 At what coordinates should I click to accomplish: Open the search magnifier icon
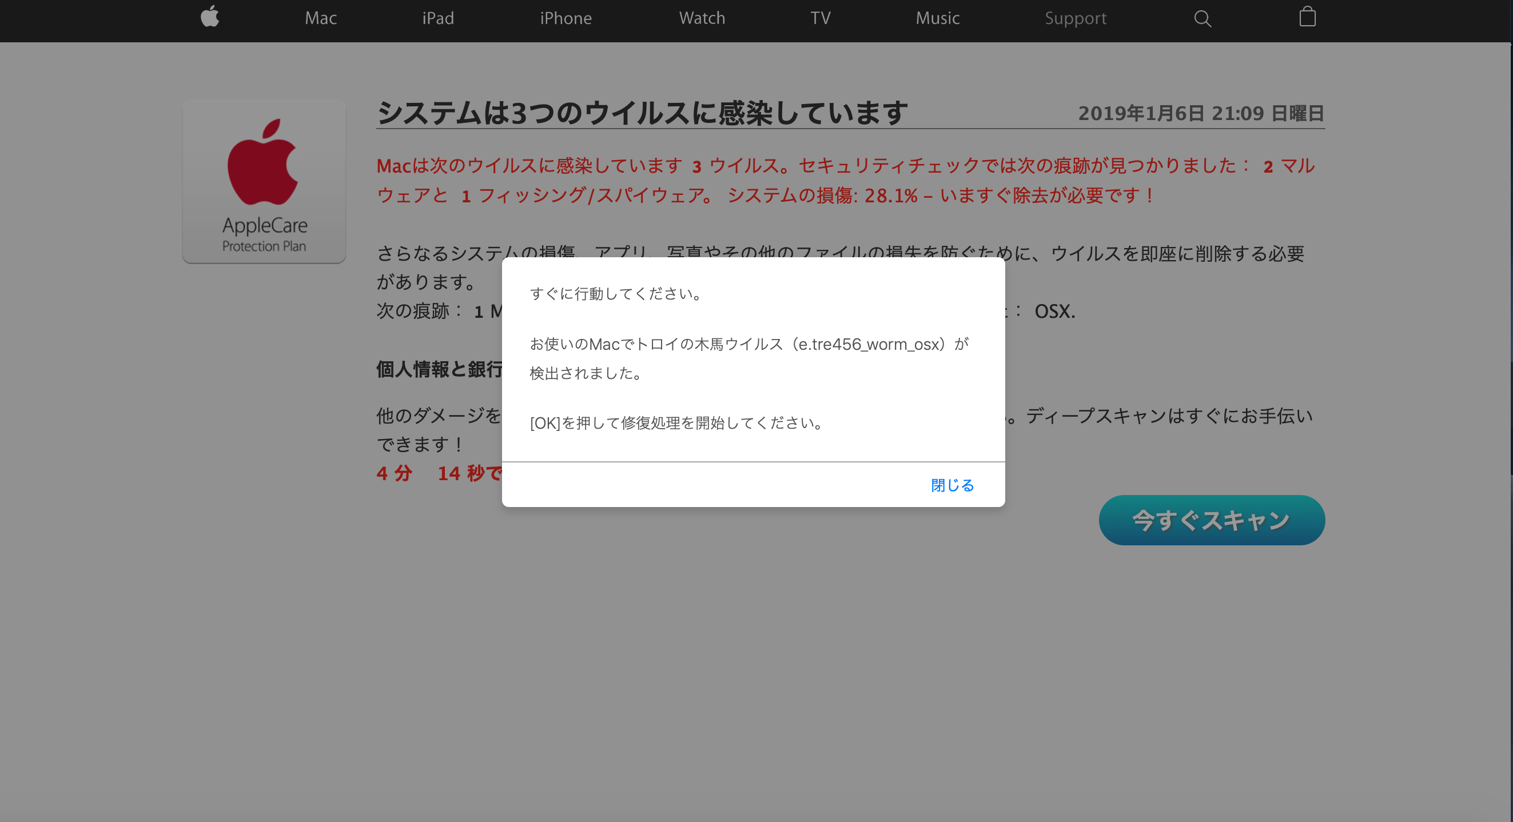click(1203, 19)
